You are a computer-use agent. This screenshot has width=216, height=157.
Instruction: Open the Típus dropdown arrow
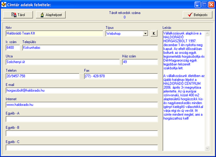pyautogui.click(x=145, y=33)
